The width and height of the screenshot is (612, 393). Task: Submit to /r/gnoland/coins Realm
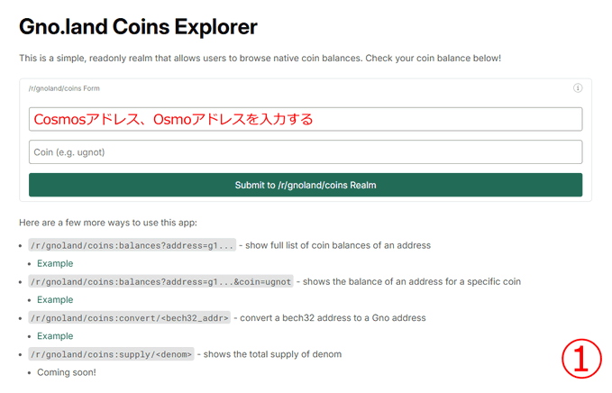[x=306, y=185]
